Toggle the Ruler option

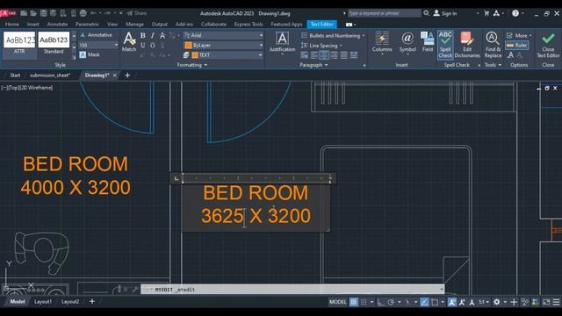[516, 45]
